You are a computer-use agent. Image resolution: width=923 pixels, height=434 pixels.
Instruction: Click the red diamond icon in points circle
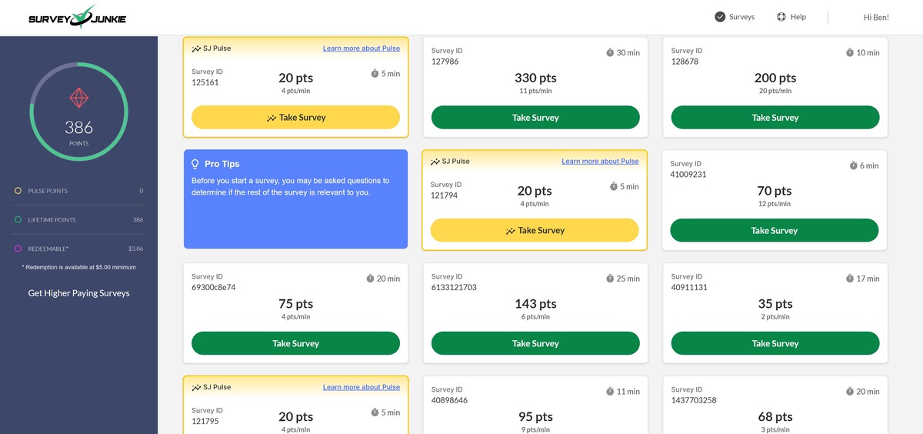[78, 98]
